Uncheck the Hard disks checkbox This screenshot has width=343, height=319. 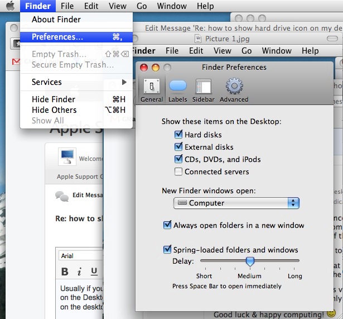[x=178, y=135]
